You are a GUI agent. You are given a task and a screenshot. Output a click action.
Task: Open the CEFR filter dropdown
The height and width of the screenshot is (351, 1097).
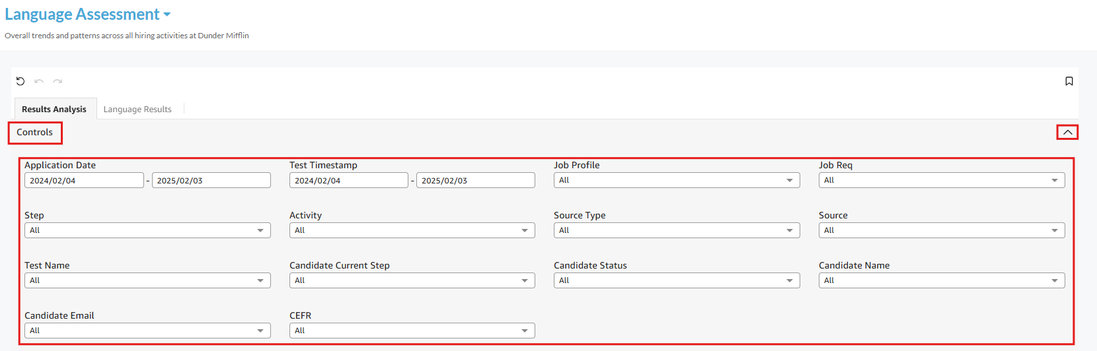(412, 331)
